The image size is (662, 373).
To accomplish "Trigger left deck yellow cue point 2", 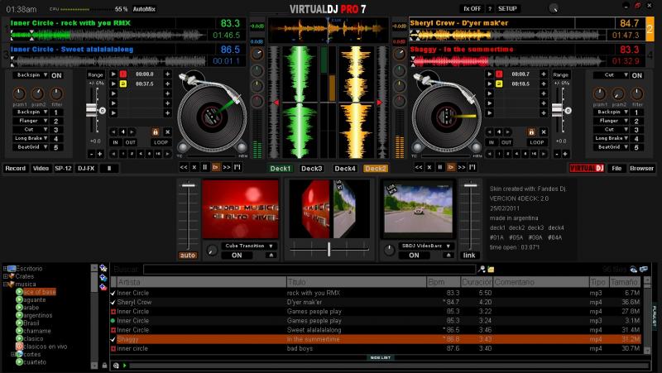I will [122, 84].
